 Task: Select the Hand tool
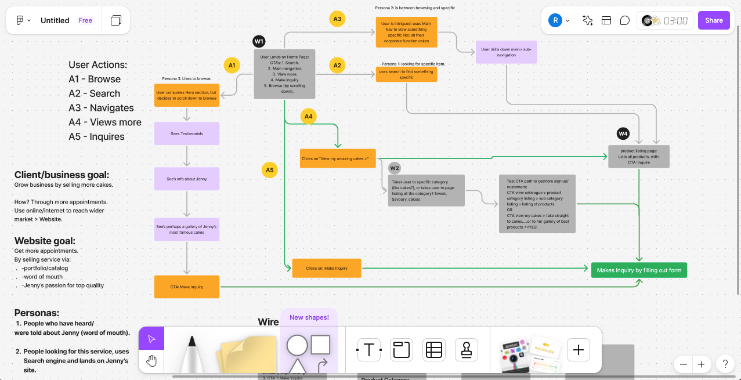tap(151, 361)
